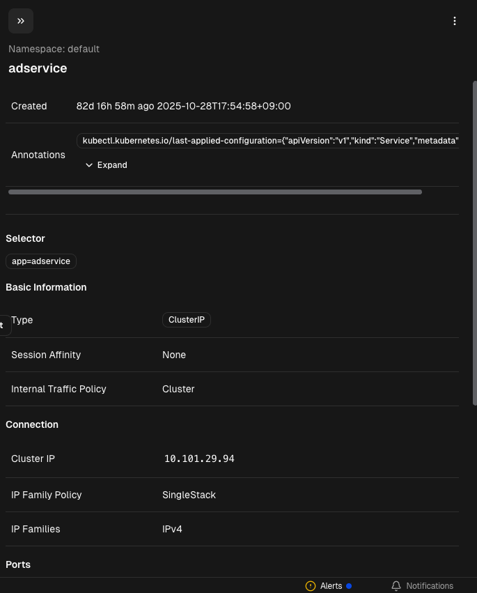Select the app=adservice selector chip
The height and width of the screenshot is (593, 477).
(41, 261)
